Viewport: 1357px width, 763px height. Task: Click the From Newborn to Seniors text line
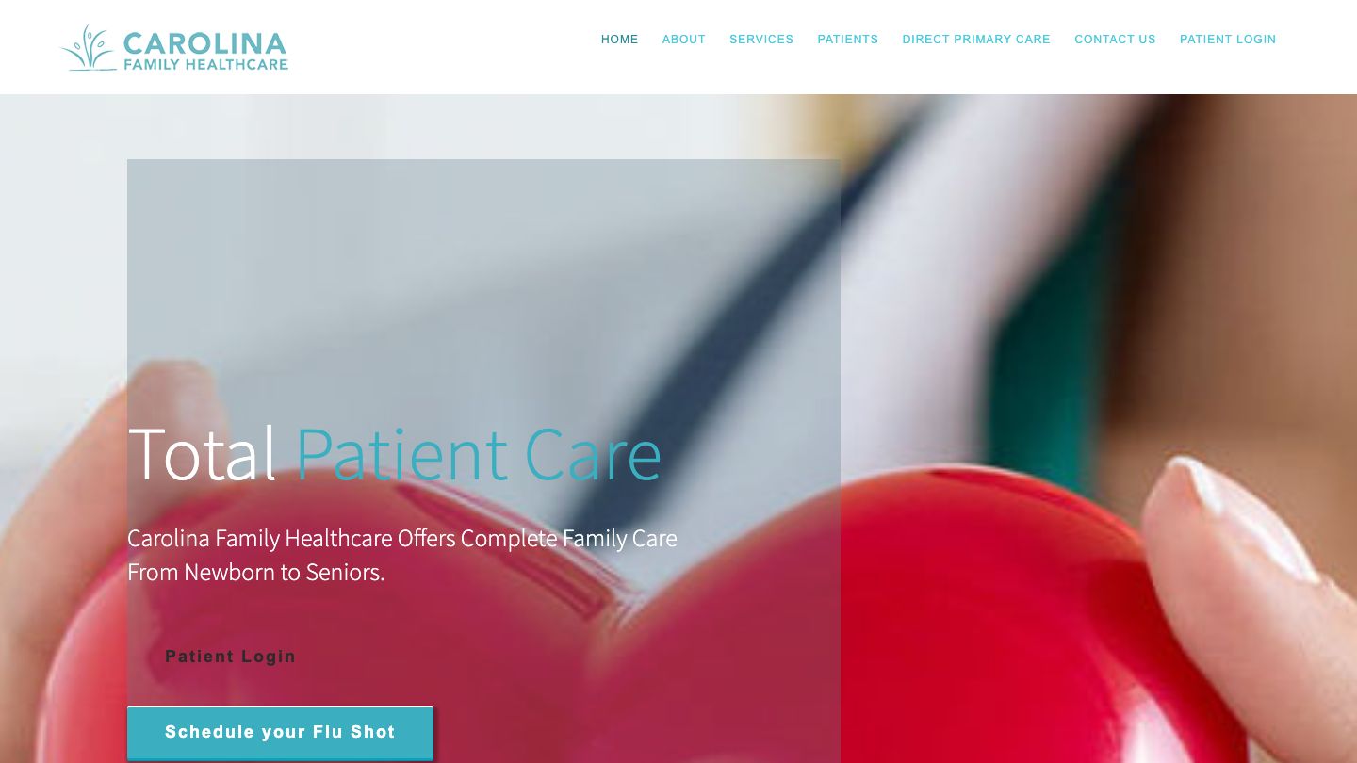tap(256, 573)
